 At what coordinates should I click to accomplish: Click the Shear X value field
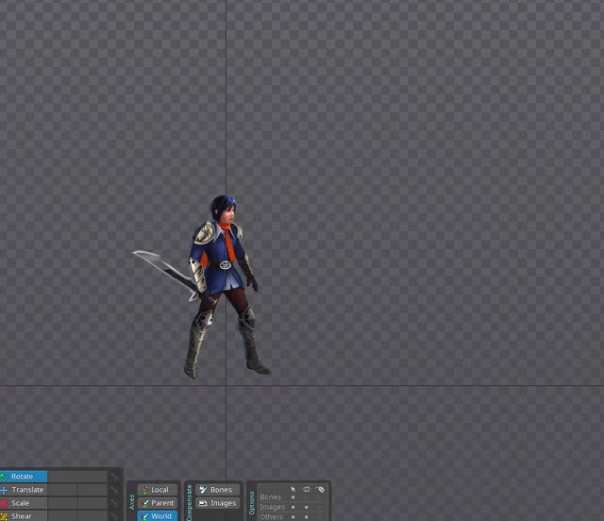63,516
